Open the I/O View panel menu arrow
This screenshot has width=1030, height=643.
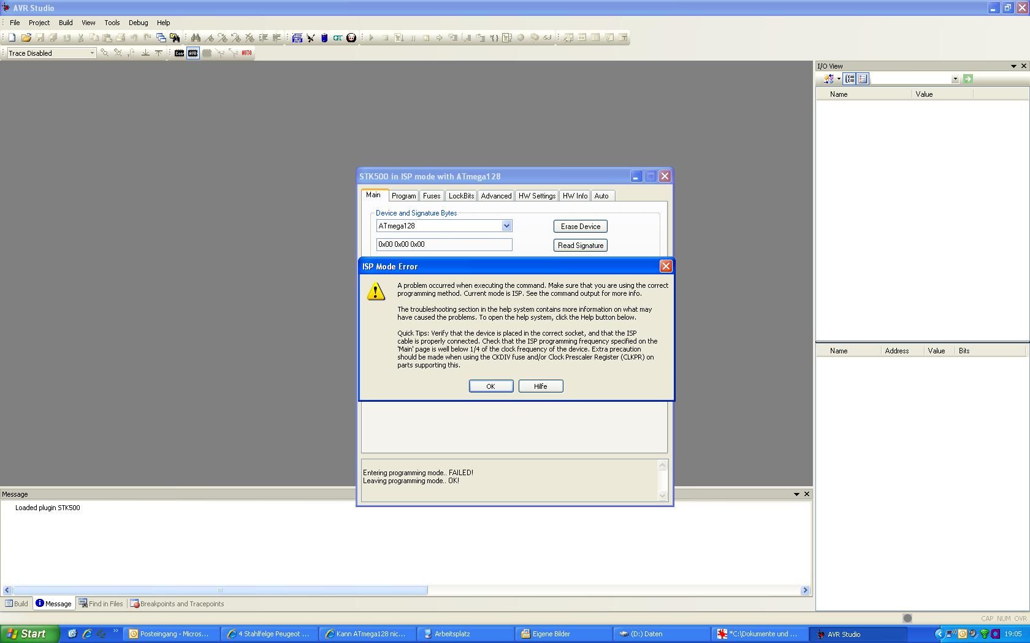(x=1013, y=66)
